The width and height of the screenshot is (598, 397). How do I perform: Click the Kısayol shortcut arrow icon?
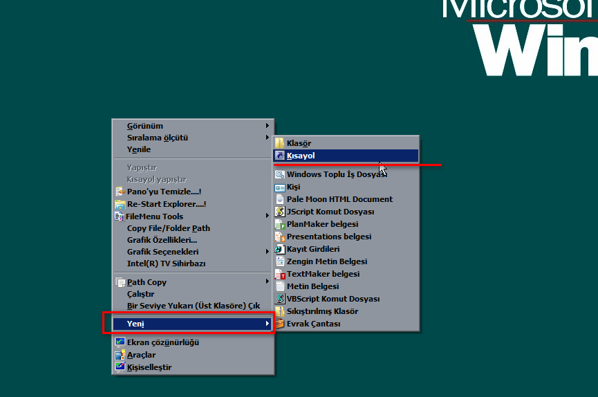click(x=279, y=156)
